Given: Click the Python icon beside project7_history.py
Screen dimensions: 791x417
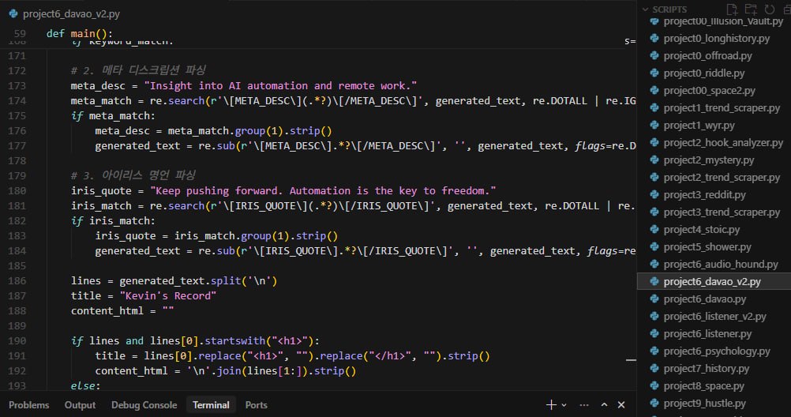Looking at the screenshot, I should point(654,368).
